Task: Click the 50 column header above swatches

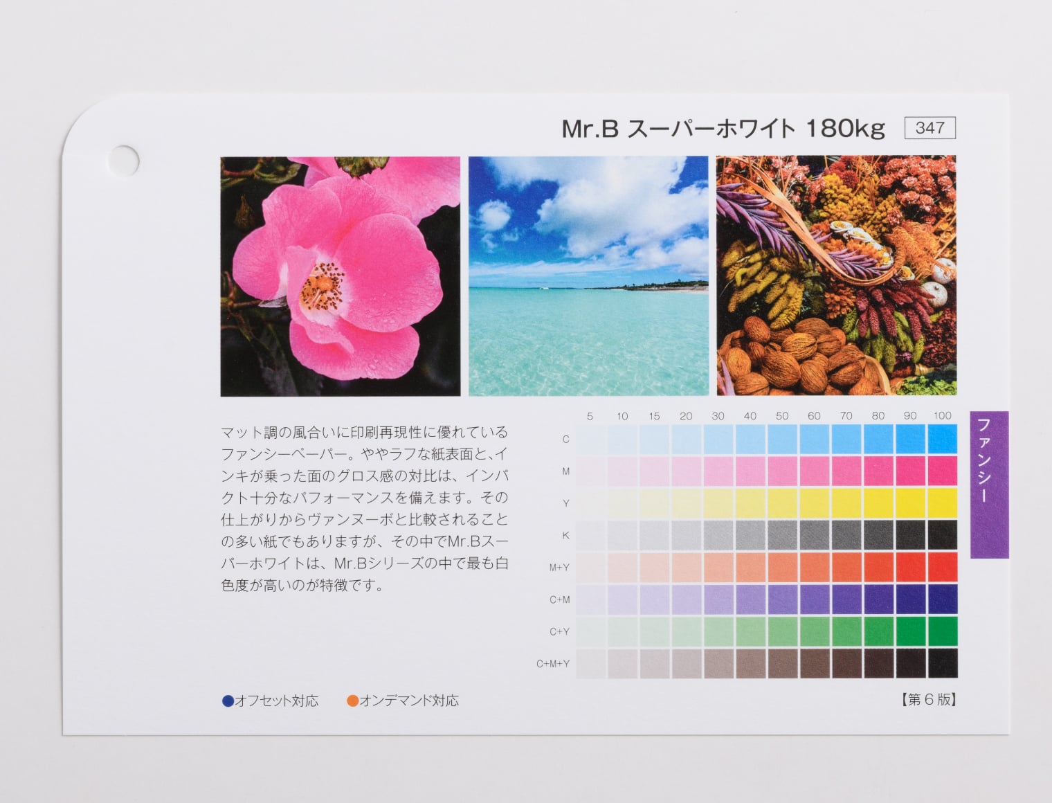Action: (x=782, y=416)
